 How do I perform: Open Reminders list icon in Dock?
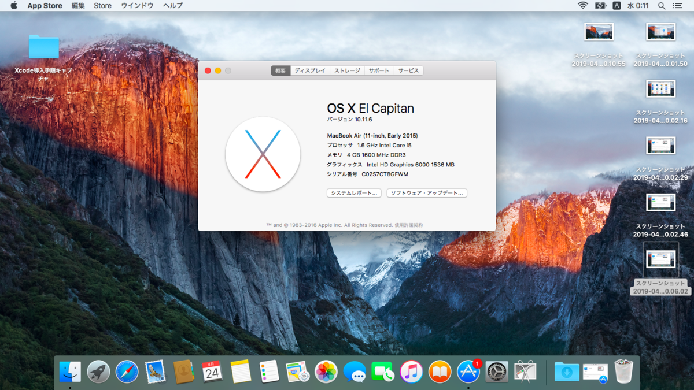(270, 372)
